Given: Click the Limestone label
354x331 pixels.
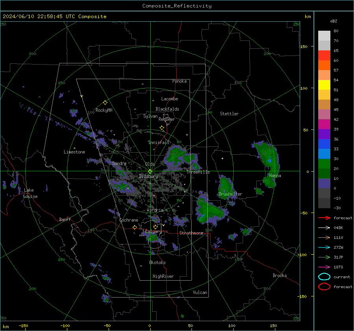Looking at the screenshot, I should point(74,152).
